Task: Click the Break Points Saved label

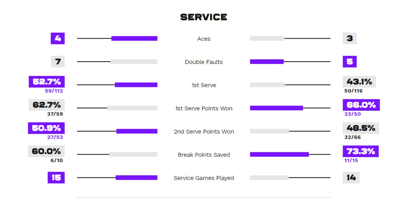Action: [204, 155]
